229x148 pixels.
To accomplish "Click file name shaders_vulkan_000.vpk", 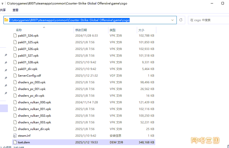I will [34, 103].
